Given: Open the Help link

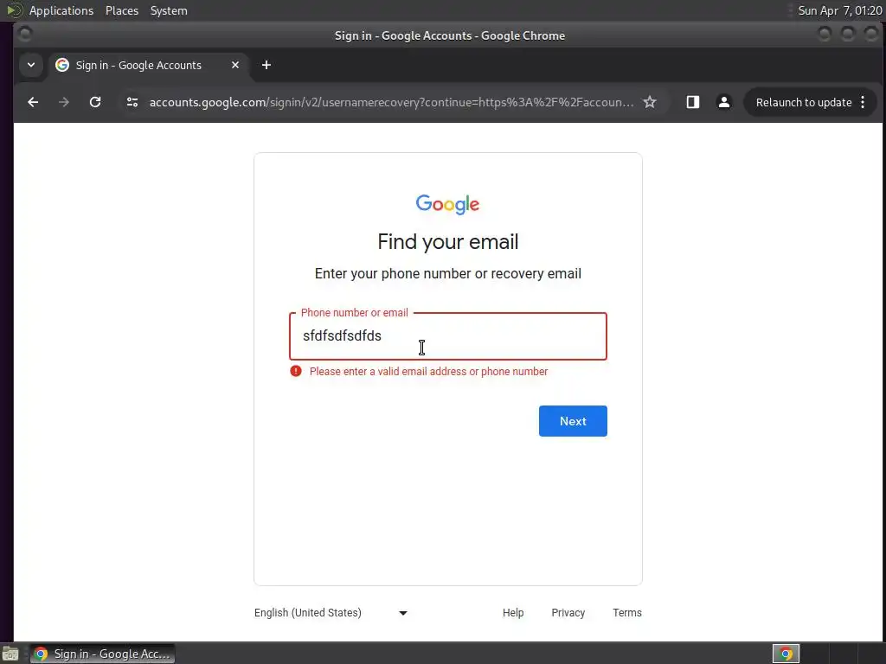Looking at the screenshot, I should (x=513, y=613).
